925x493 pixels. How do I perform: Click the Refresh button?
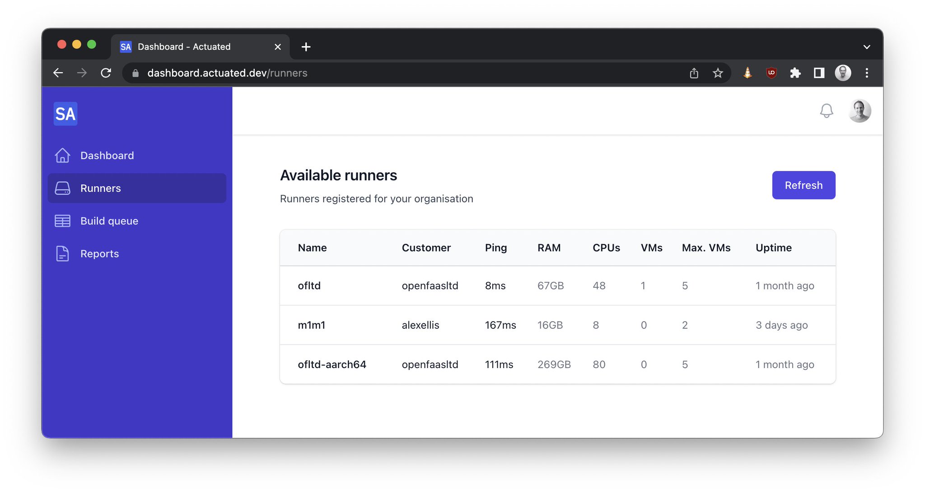pyautogui.click(x=804, y=185)
